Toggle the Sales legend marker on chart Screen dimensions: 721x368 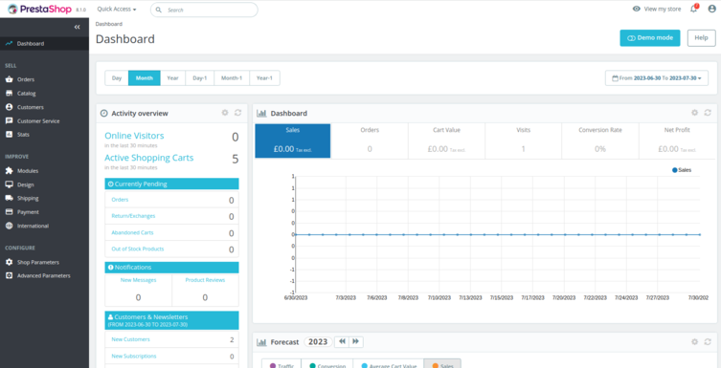(674, 170)
